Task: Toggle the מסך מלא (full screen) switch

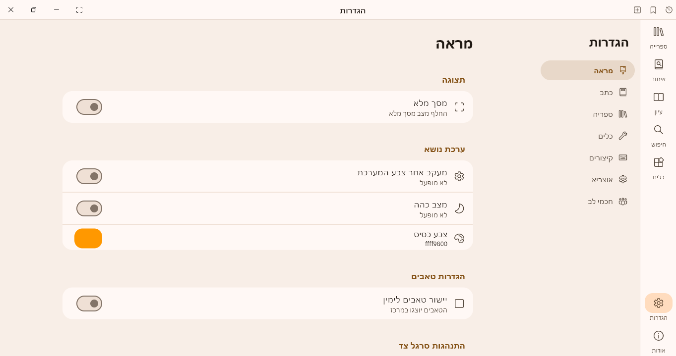Action: coord(89,107)
